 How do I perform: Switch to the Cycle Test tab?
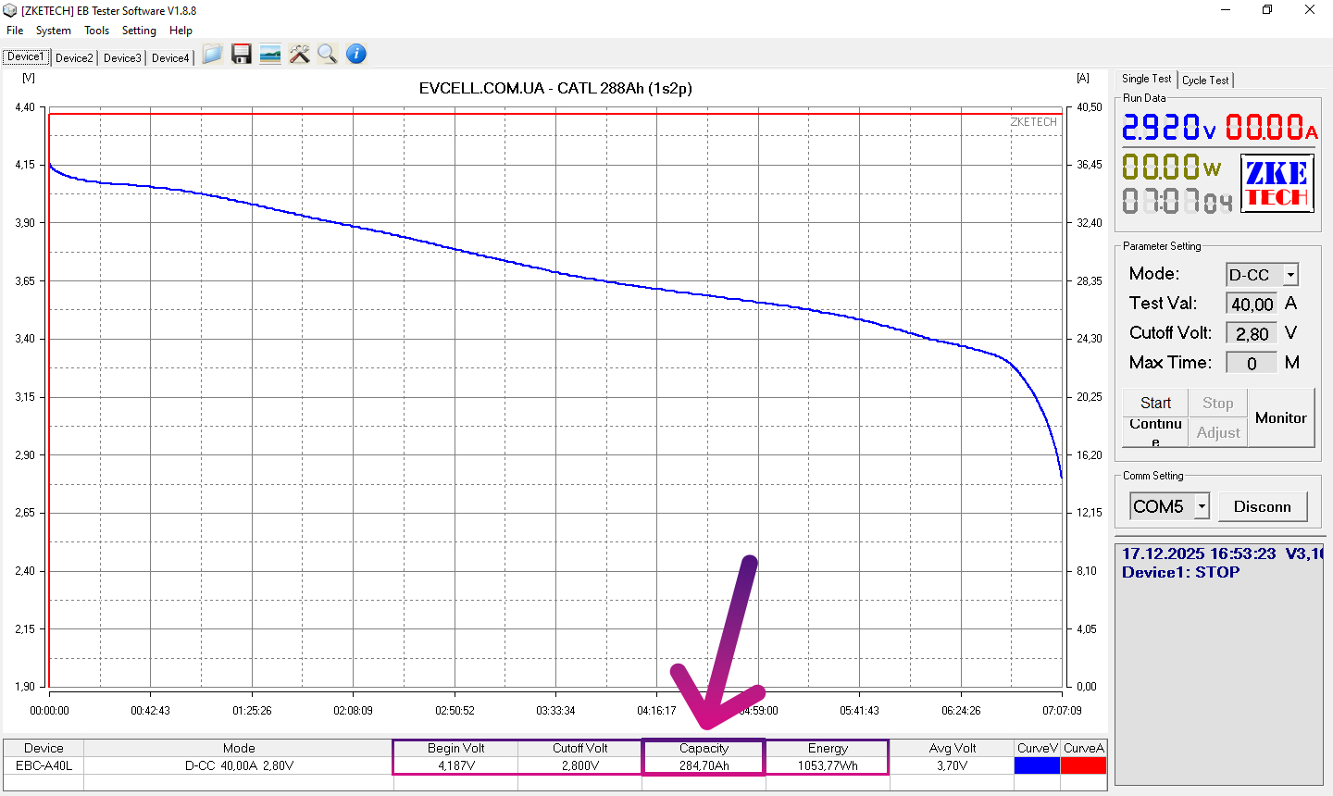[1205, 81]
